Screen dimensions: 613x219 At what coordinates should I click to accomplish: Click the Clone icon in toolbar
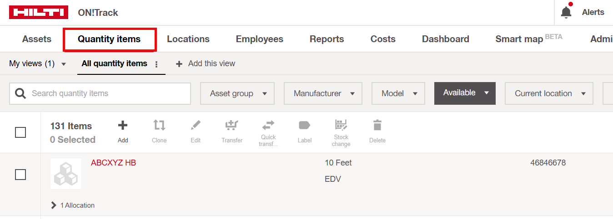click(159, 126)
